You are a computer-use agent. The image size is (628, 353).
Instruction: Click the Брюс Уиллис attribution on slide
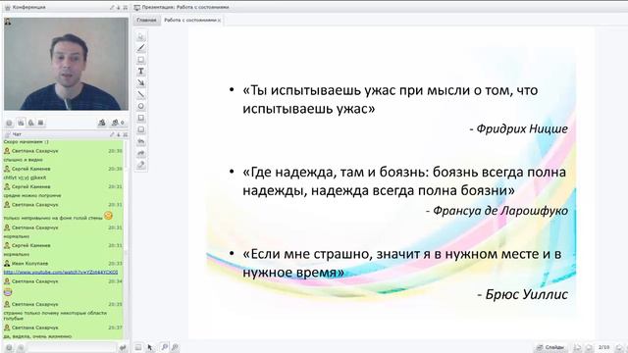point(522,294)
